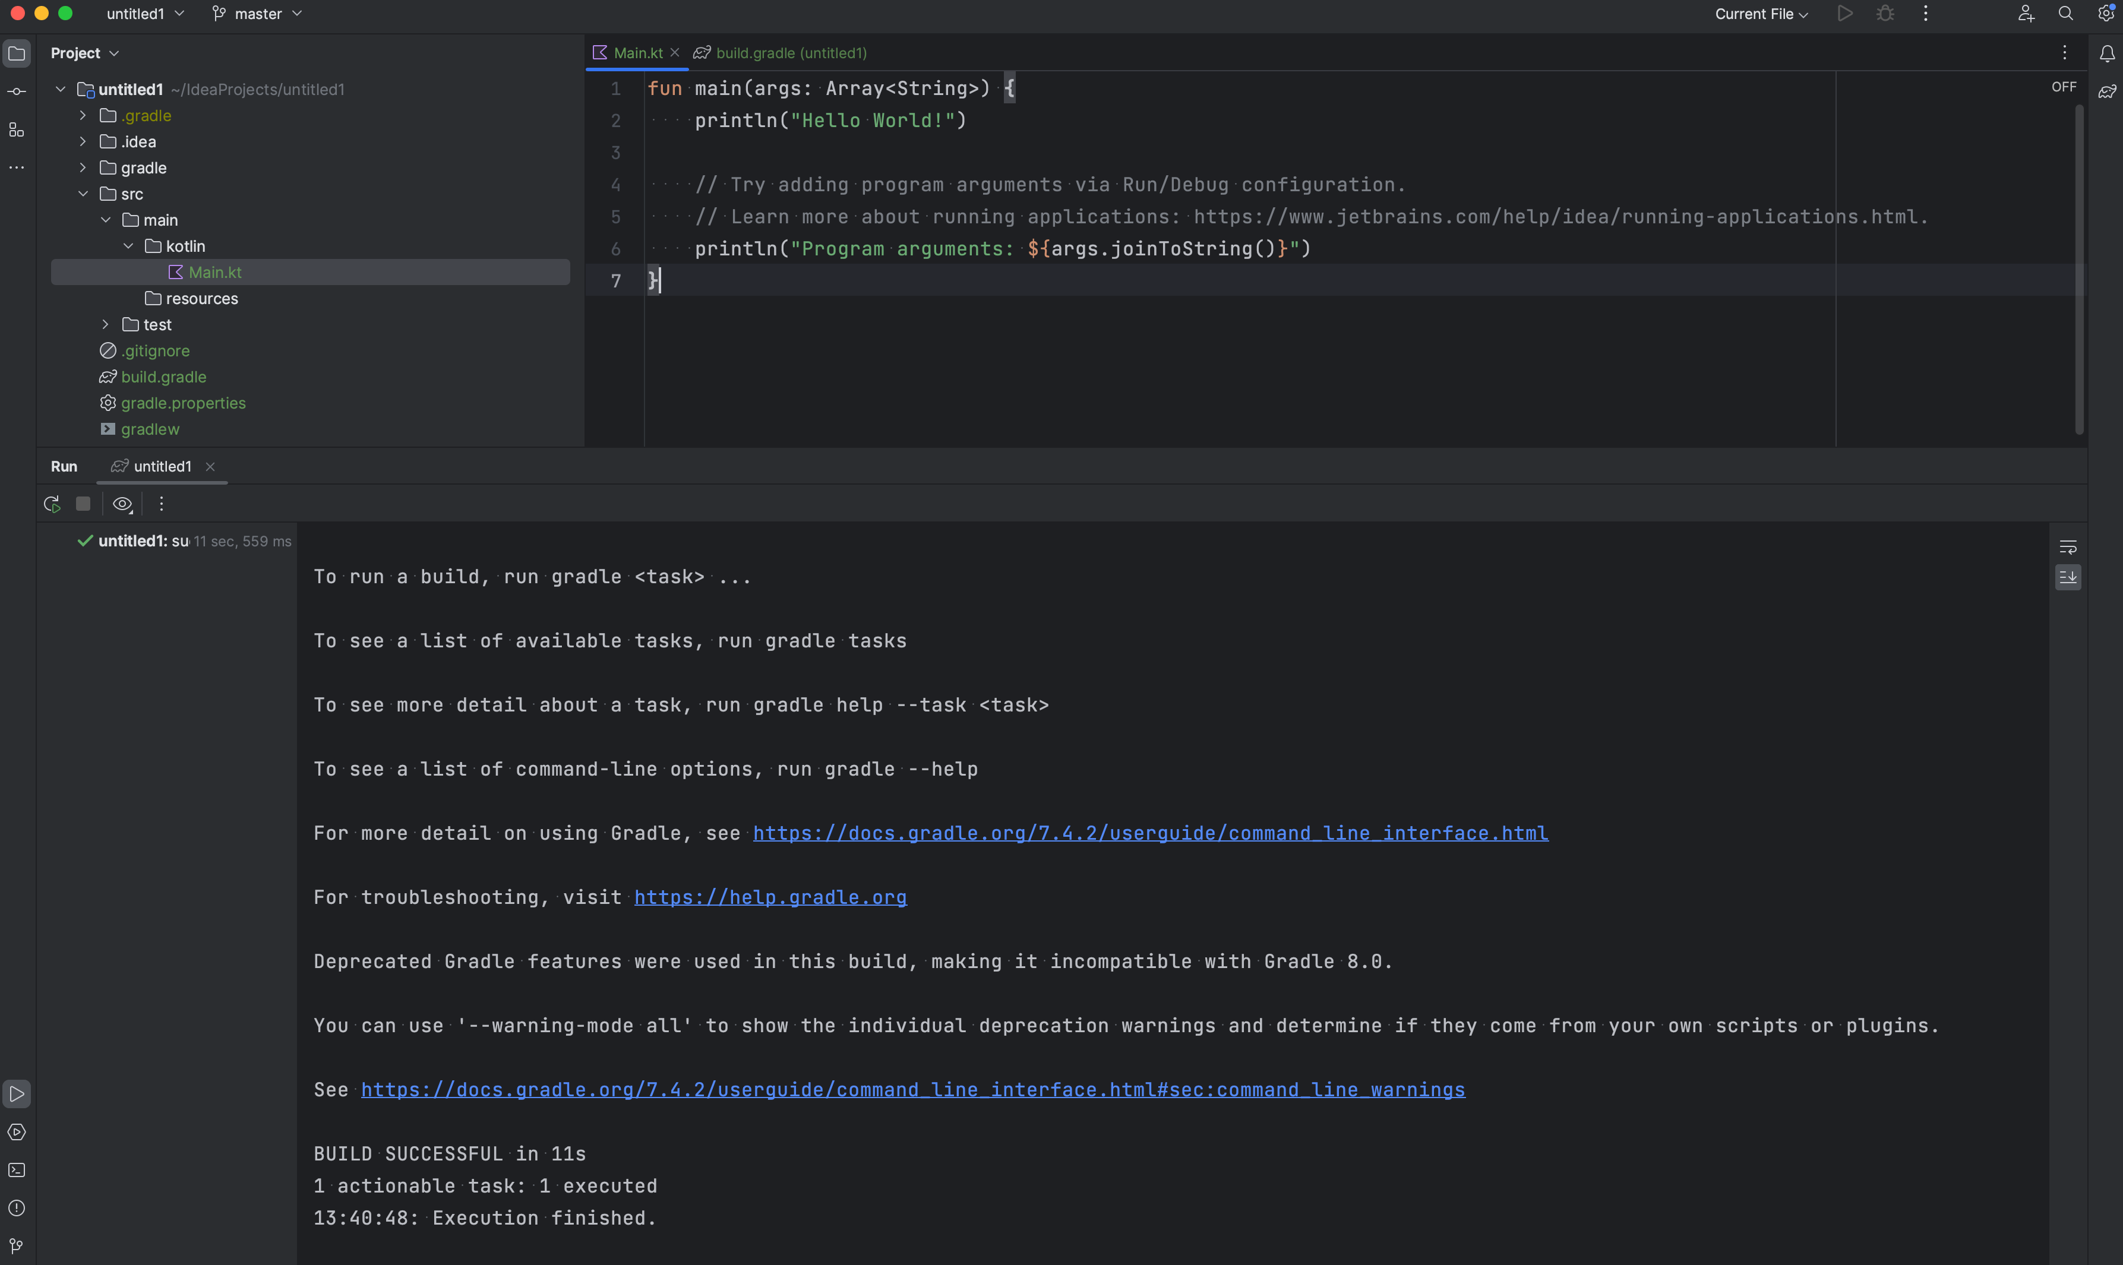Toggle scroll to end in console

2068,577
